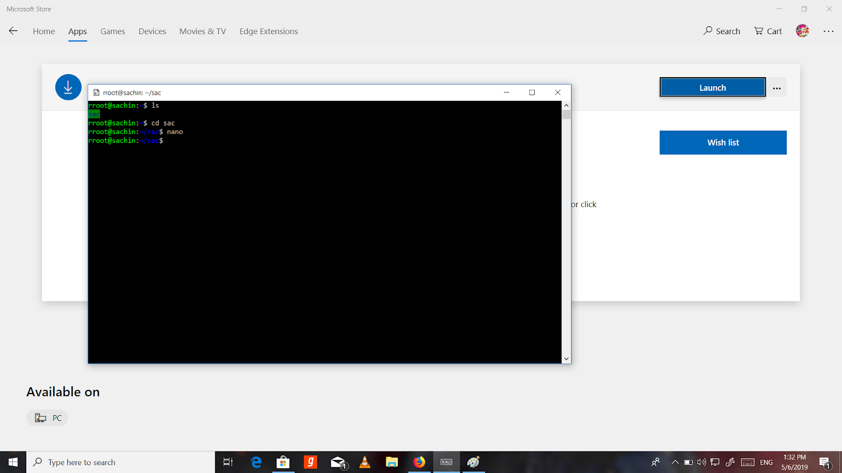The width and height of the screenshot is (842, 473).
Task: Launch the installed app
Action: [x=712, y=87]
